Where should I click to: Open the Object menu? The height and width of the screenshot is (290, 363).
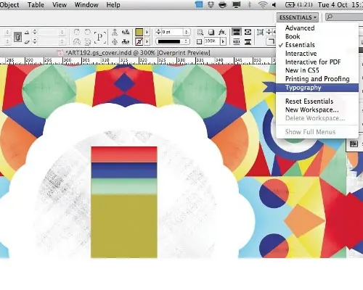9,5
